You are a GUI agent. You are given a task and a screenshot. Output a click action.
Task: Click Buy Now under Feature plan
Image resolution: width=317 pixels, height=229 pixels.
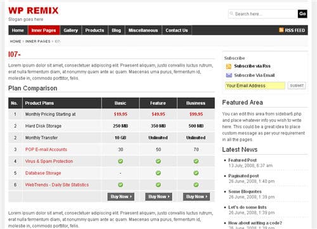tap(158, 197)
